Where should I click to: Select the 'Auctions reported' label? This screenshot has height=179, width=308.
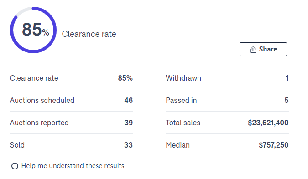(x=39, y=123)
